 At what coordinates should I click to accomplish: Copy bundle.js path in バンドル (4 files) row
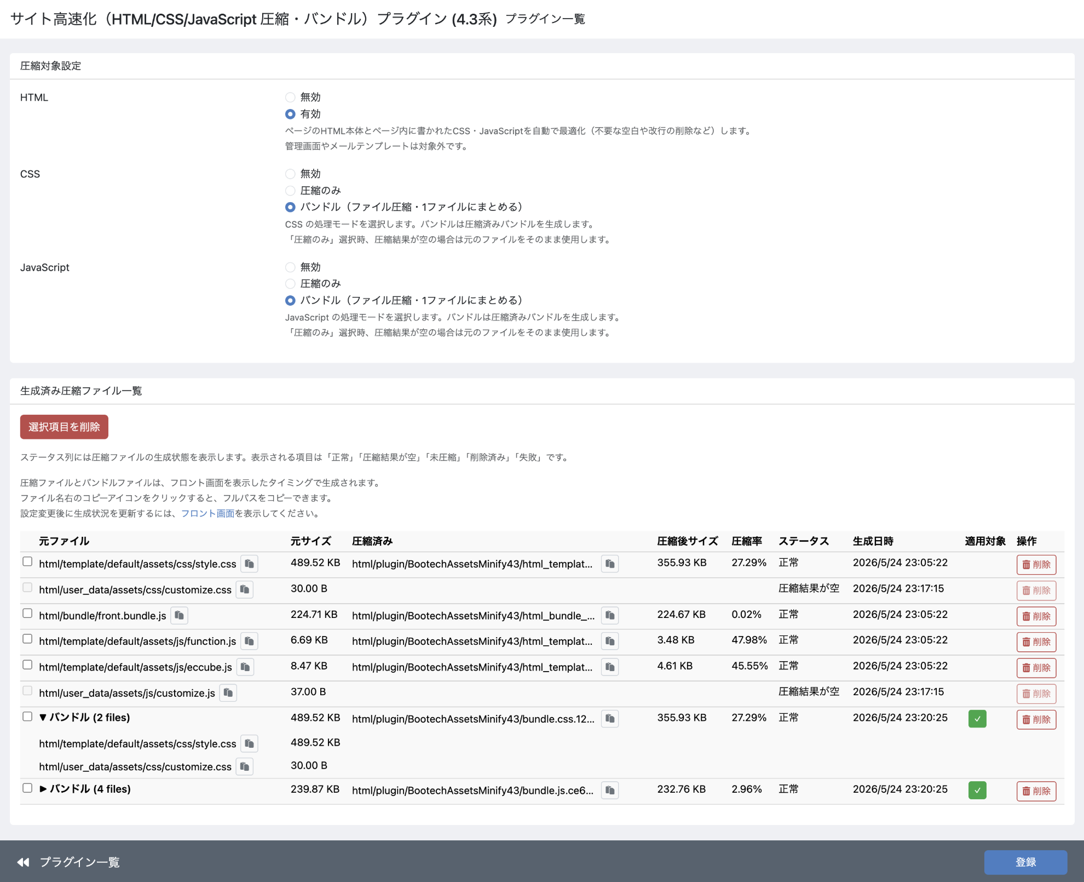pos(610,790)
